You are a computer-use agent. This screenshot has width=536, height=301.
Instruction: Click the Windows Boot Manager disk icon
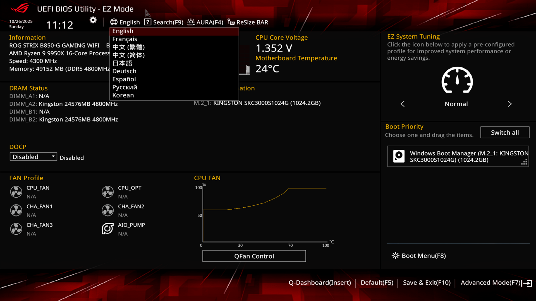point(399,156)
